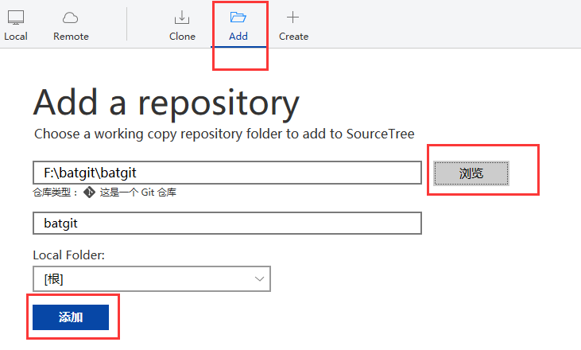Click the 浏览 browse button
This screenshot has height=350, width=581.
(471, 173)
